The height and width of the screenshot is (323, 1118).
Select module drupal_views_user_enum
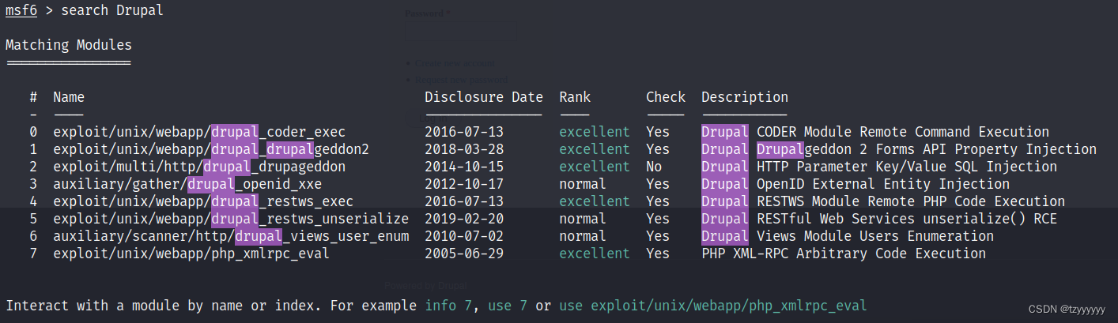[322, 236]
